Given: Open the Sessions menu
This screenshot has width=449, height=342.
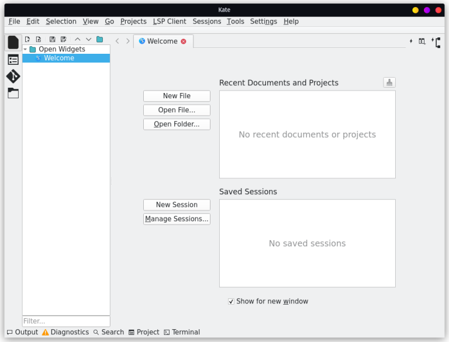Looking at the screenshot, I should tap(207, 22).
